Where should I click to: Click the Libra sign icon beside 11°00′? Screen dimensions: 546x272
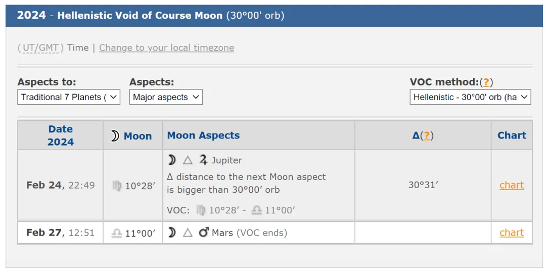pos(117,234)
